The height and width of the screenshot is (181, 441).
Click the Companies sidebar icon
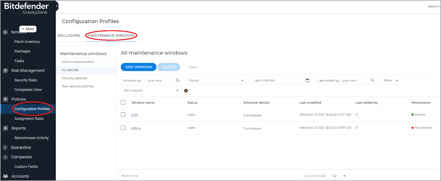5,157
